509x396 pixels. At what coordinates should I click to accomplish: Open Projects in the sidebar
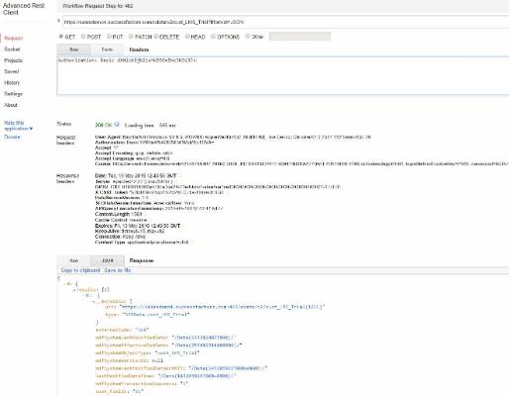click(x=14, y=60)
